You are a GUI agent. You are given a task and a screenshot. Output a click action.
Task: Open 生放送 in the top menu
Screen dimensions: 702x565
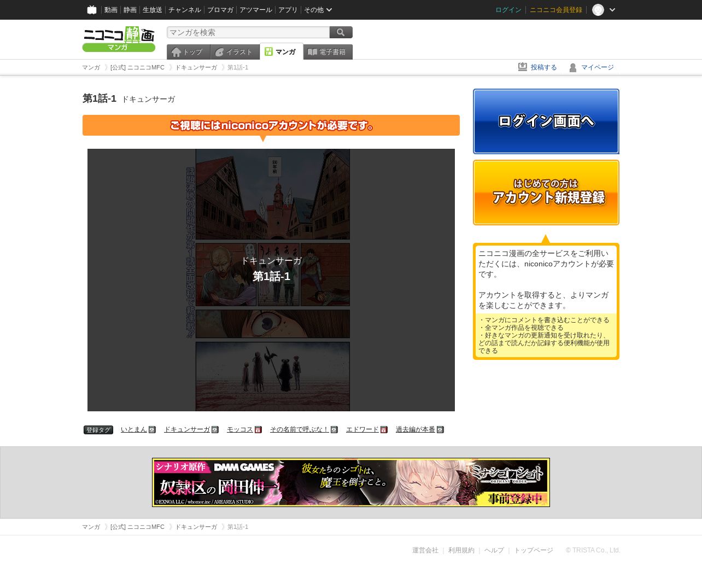point(153,10)
